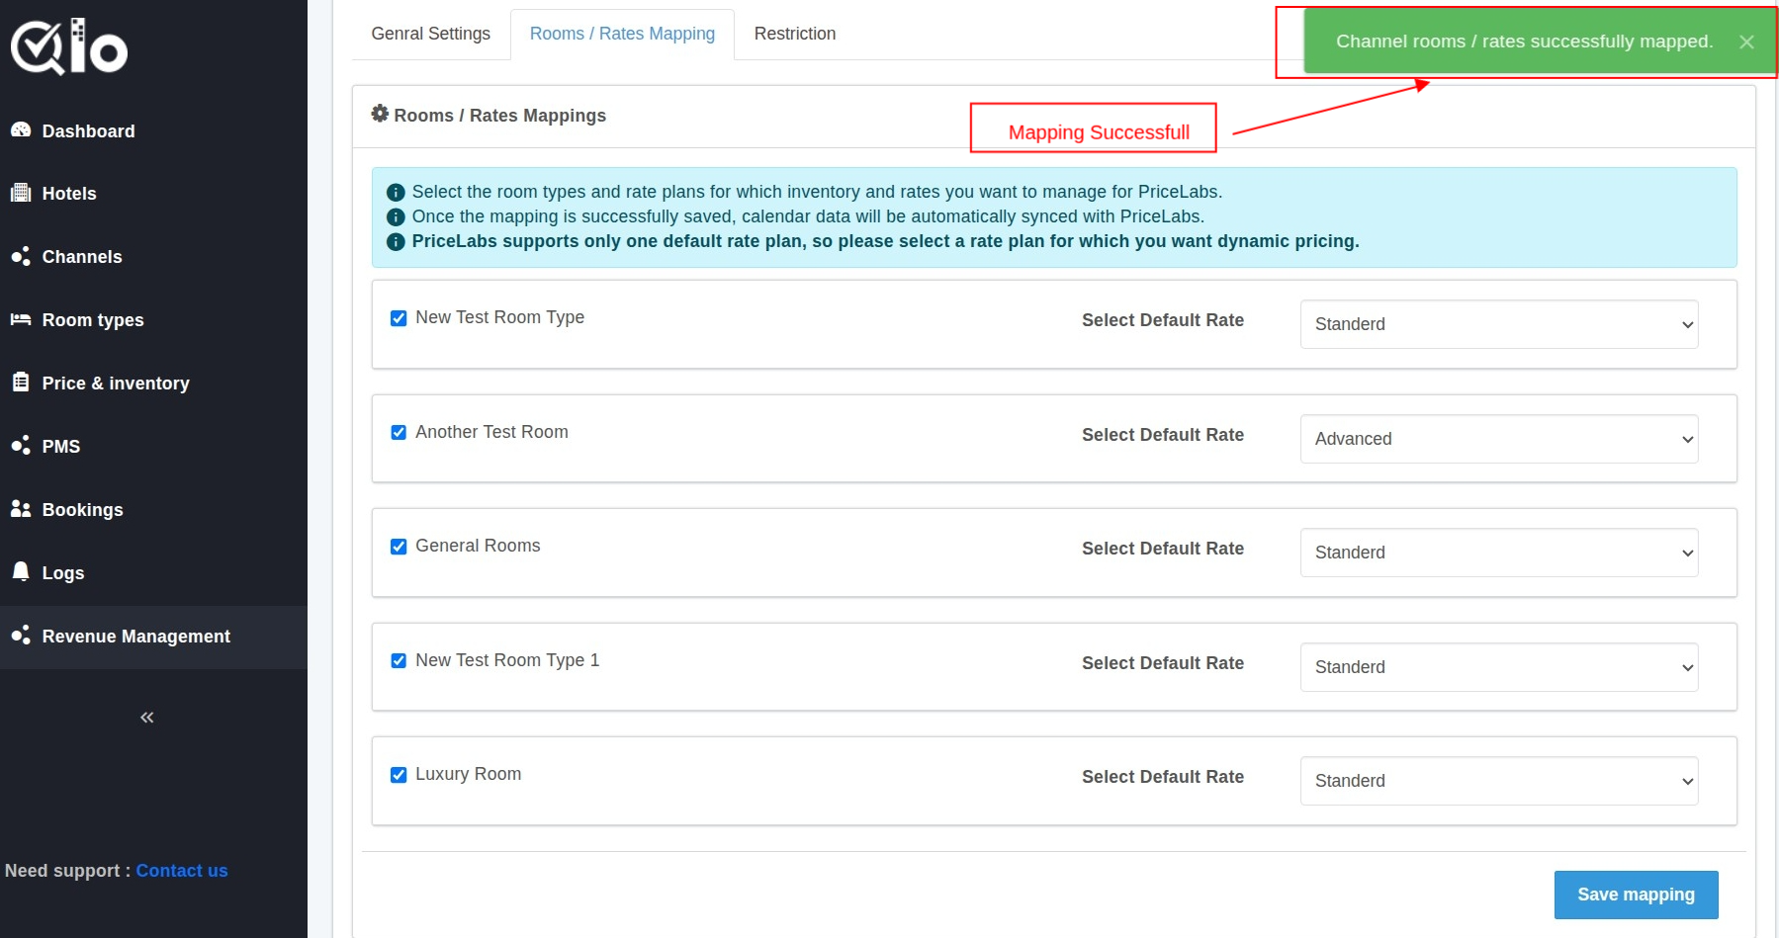Follow the Contact us support link
The width and height of the screenshot is (1779, 938).
point(182,871)
